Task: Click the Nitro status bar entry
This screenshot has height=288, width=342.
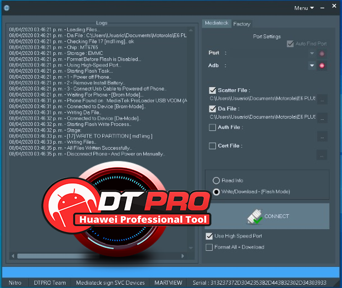Action: coord(15,283)
